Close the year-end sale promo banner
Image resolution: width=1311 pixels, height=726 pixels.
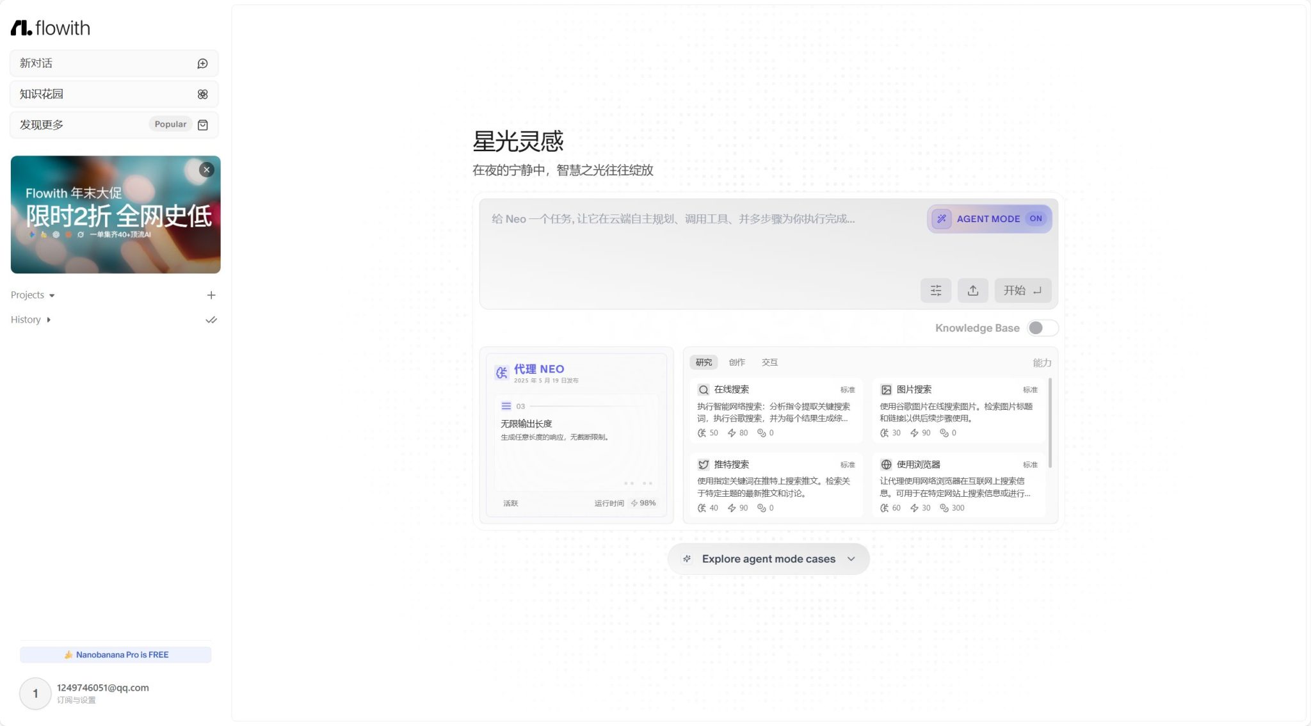[206, 170]
